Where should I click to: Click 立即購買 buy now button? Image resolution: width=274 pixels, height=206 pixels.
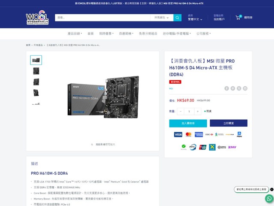pos(229,123)
